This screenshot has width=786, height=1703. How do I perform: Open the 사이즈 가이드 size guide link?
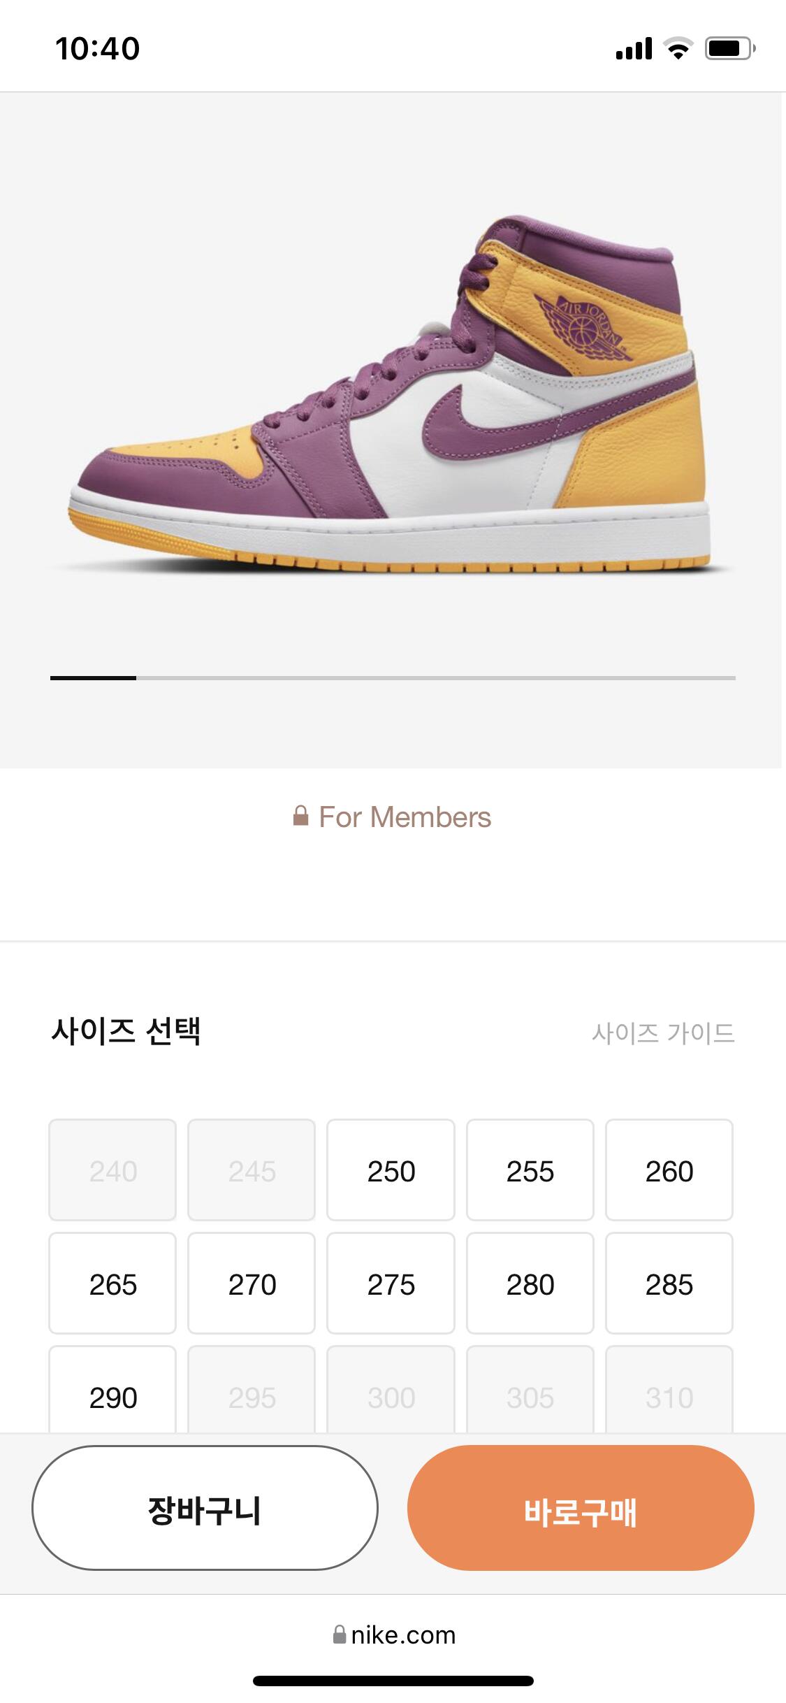(662, 1033)
